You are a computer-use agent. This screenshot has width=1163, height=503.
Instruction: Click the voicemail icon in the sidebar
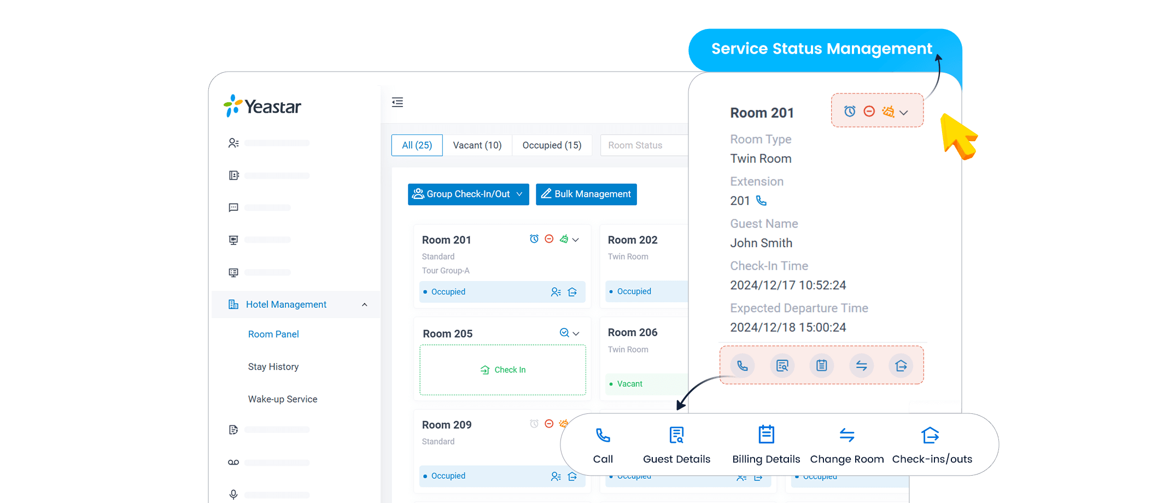(x=233, y=463)
